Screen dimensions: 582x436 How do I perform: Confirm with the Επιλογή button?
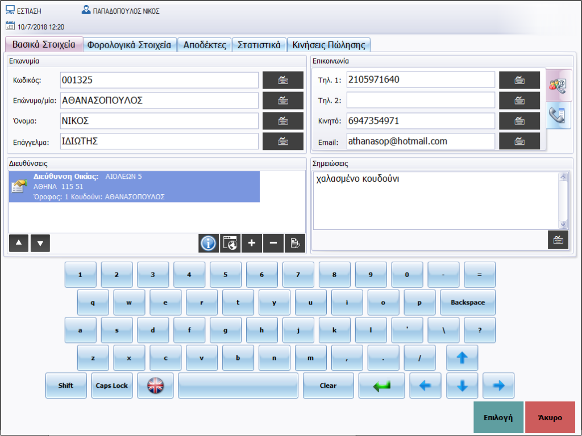(x=498, y=417)
